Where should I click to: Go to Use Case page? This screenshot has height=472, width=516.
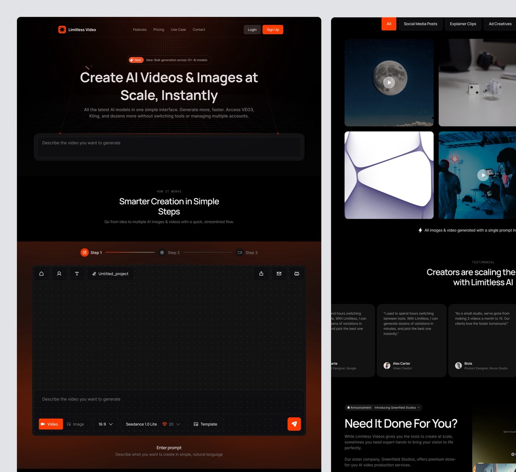178,30
